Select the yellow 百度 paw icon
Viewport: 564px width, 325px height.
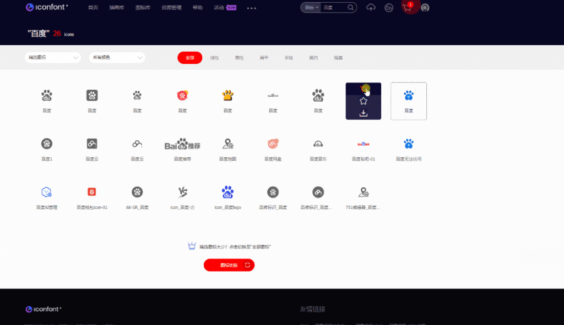click(227, 96)
